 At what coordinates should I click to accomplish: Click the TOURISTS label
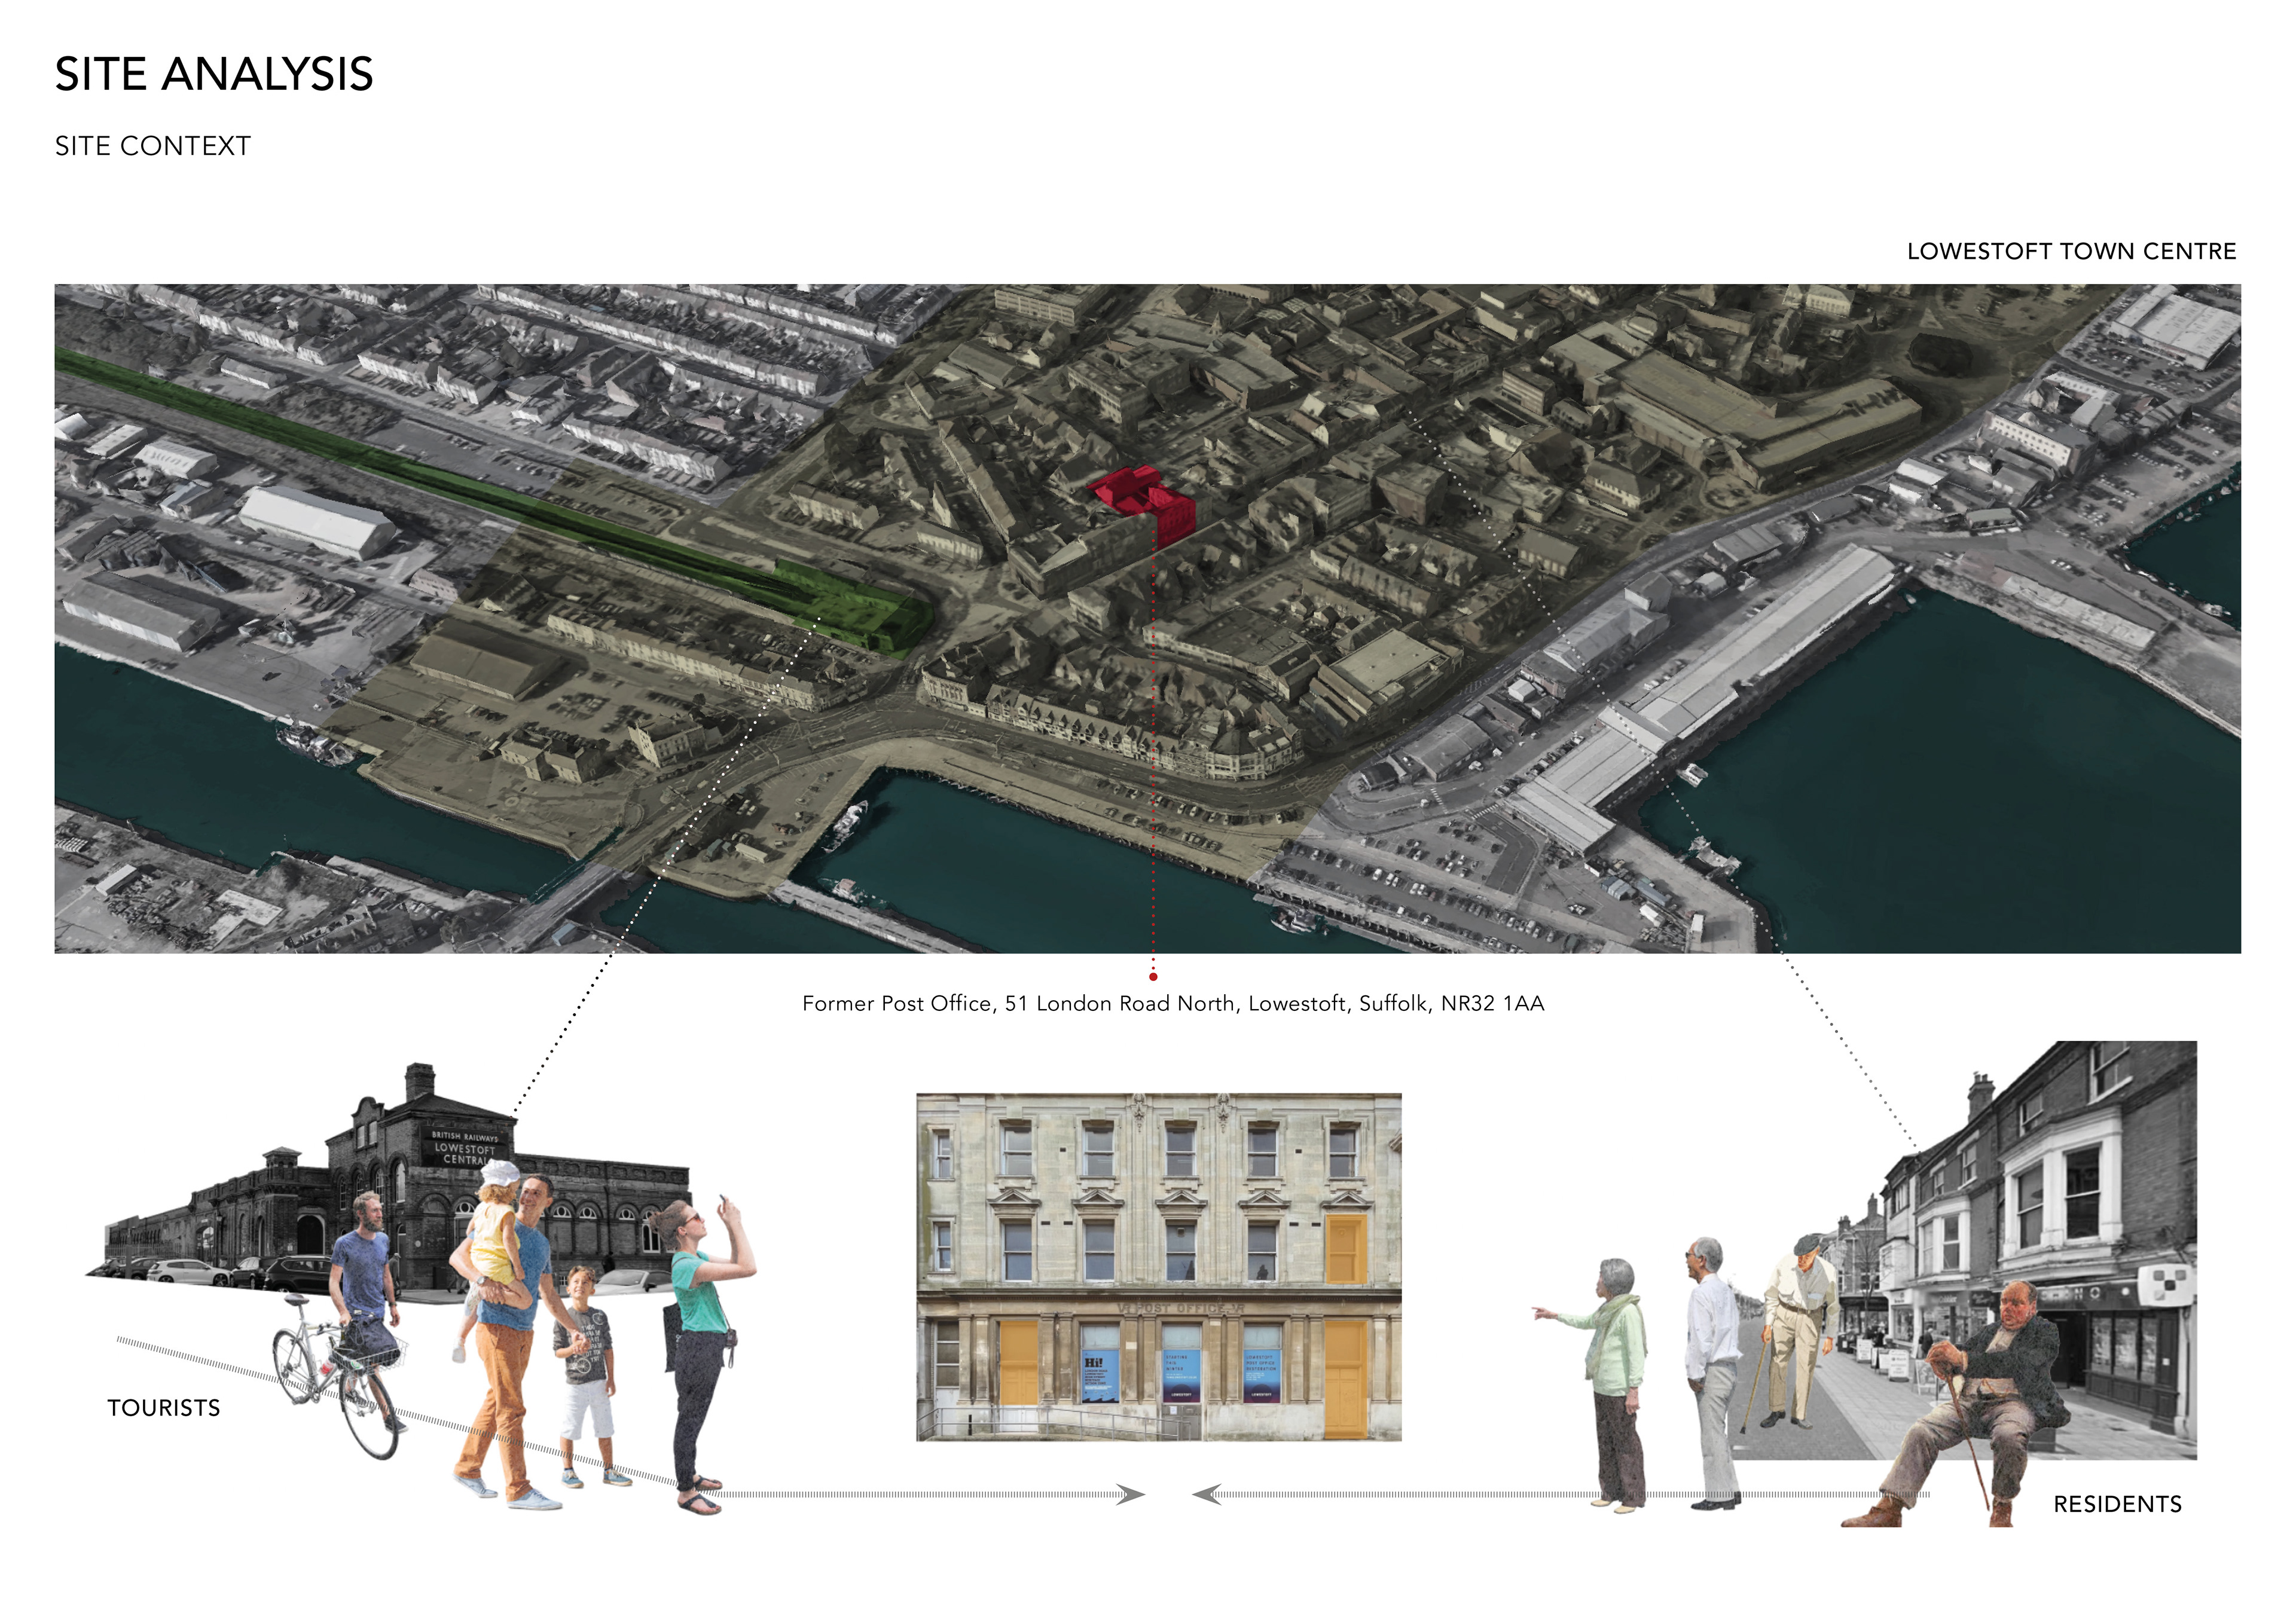[x=163, y=1408]
